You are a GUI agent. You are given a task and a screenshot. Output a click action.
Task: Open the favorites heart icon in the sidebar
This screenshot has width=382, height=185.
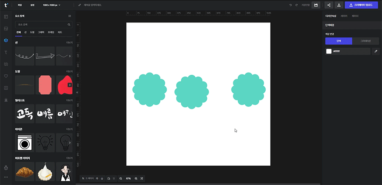coord(6,76)
